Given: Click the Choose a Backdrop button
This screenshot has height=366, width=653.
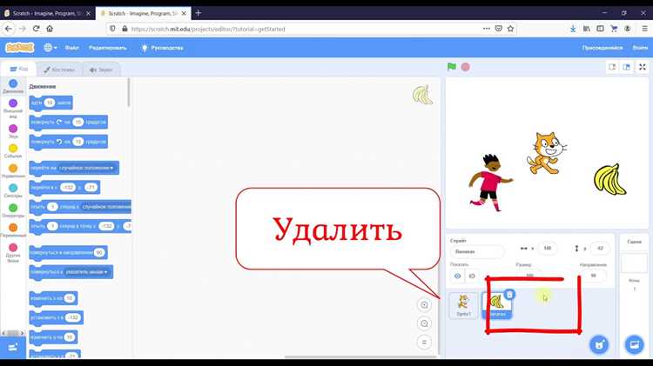Looking at the screenshot, I should (634, 345).
